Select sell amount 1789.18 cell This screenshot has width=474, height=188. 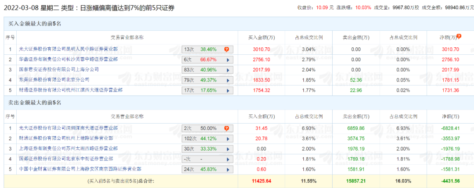[x=356, y=159]
